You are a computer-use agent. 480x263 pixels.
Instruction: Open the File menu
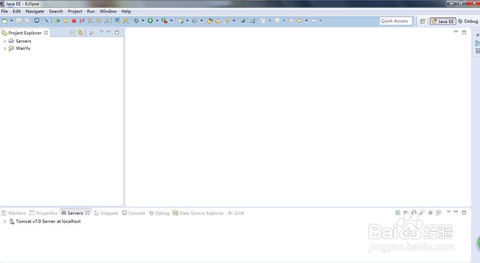coord(5,12)
